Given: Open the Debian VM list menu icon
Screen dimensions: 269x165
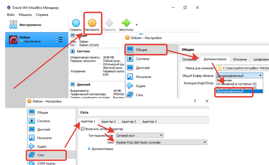Looking at the screenshot, I should [59, 40].
